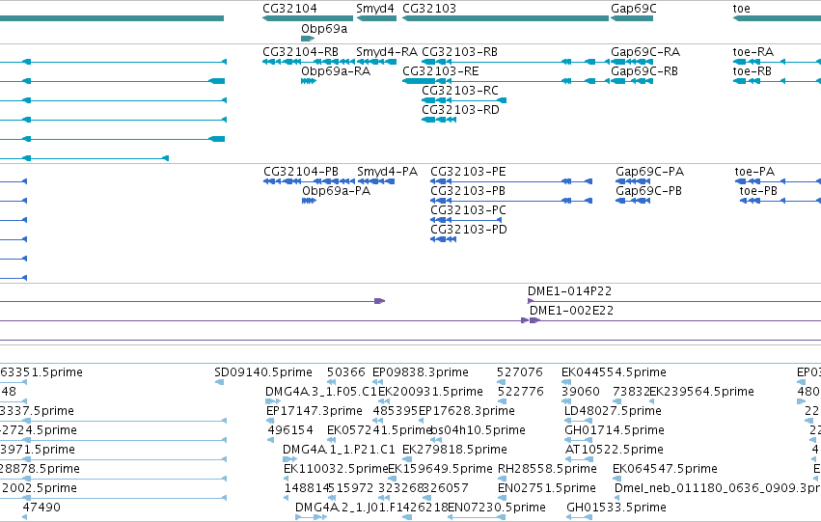Click protein CG32103-PB
The image size is (821, 522).
coord(468,191)
